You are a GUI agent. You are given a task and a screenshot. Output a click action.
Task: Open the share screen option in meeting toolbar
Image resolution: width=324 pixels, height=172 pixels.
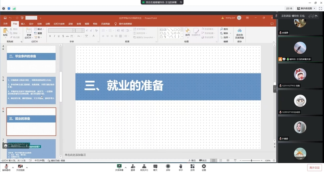click(x=119, y=166)
